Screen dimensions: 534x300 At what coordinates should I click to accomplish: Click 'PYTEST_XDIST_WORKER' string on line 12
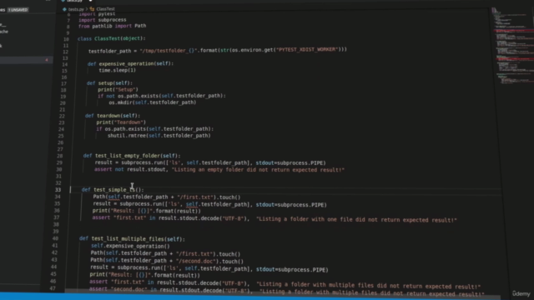(308, 50)
